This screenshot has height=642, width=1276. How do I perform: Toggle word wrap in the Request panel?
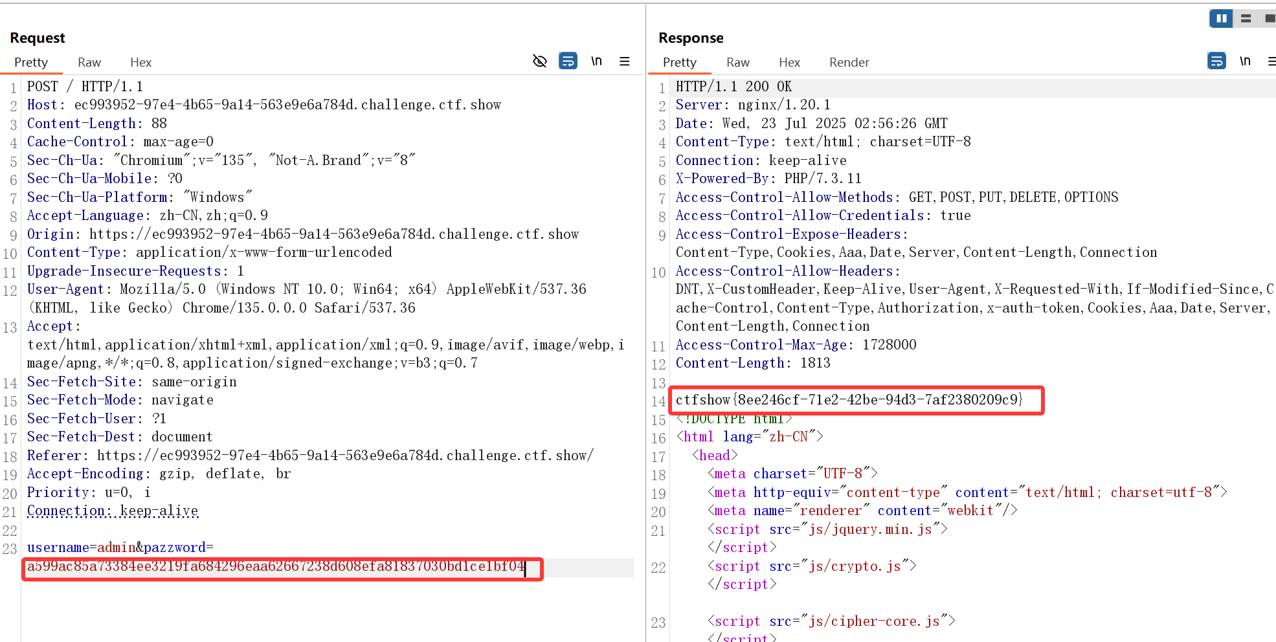[x=568, y=61]
